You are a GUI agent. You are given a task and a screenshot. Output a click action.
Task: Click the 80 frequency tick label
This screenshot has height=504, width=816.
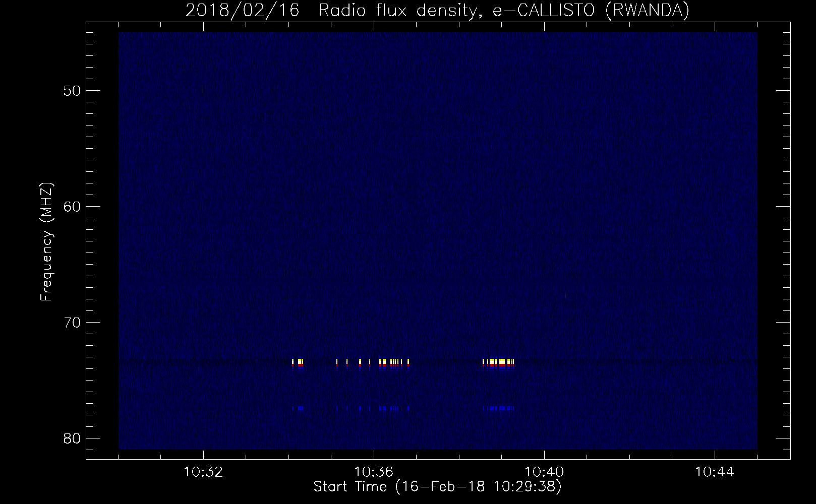click(72, 438)
